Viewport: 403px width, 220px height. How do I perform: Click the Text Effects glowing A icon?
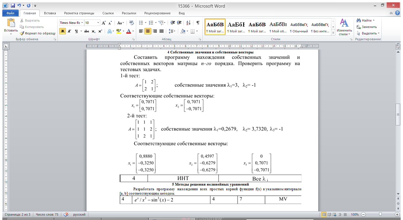(109, 31)
